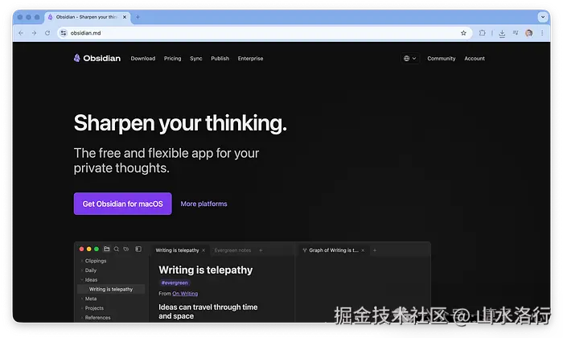Image resolution: width=563 pixels, height=338 pixels.
Task: Open Download in site navigation
Action: click(143, 58)
